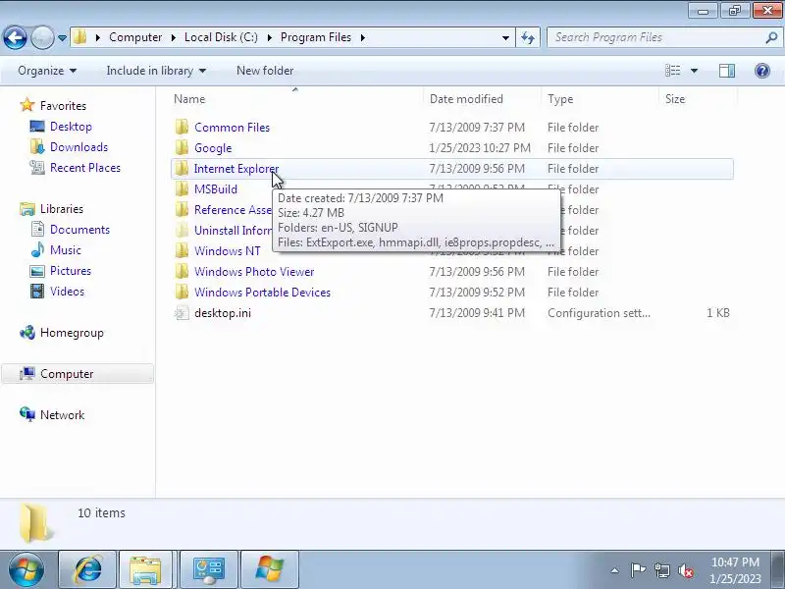Click Windows Explorer taskbar icon
Image resolution: width=785 pixels, height=589 pixels.
click(145, 569)
